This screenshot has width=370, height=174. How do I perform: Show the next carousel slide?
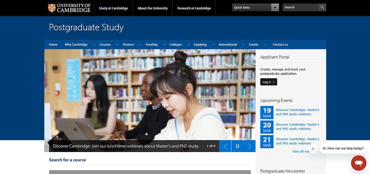pyautogui.click(x=249, y=146)
